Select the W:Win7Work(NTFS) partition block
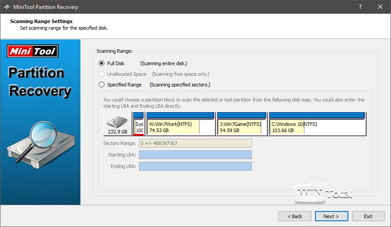 coord(180,124)
